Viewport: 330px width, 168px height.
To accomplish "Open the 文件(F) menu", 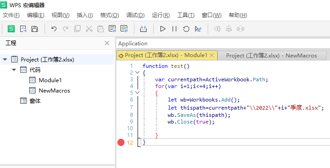I will tap(11, 15).
